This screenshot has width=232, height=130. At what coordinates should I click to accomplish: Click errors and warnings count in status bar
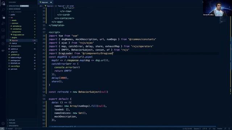18,129
